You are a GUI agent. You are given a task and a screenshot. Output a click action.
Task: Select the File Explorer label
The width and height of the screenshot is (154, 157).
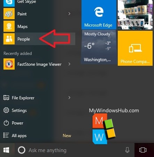coord(23,98)
